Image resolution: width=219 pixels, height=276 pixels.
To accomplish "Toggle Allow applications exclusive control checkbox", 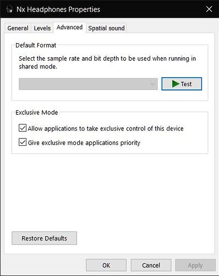I will (23, 128).
